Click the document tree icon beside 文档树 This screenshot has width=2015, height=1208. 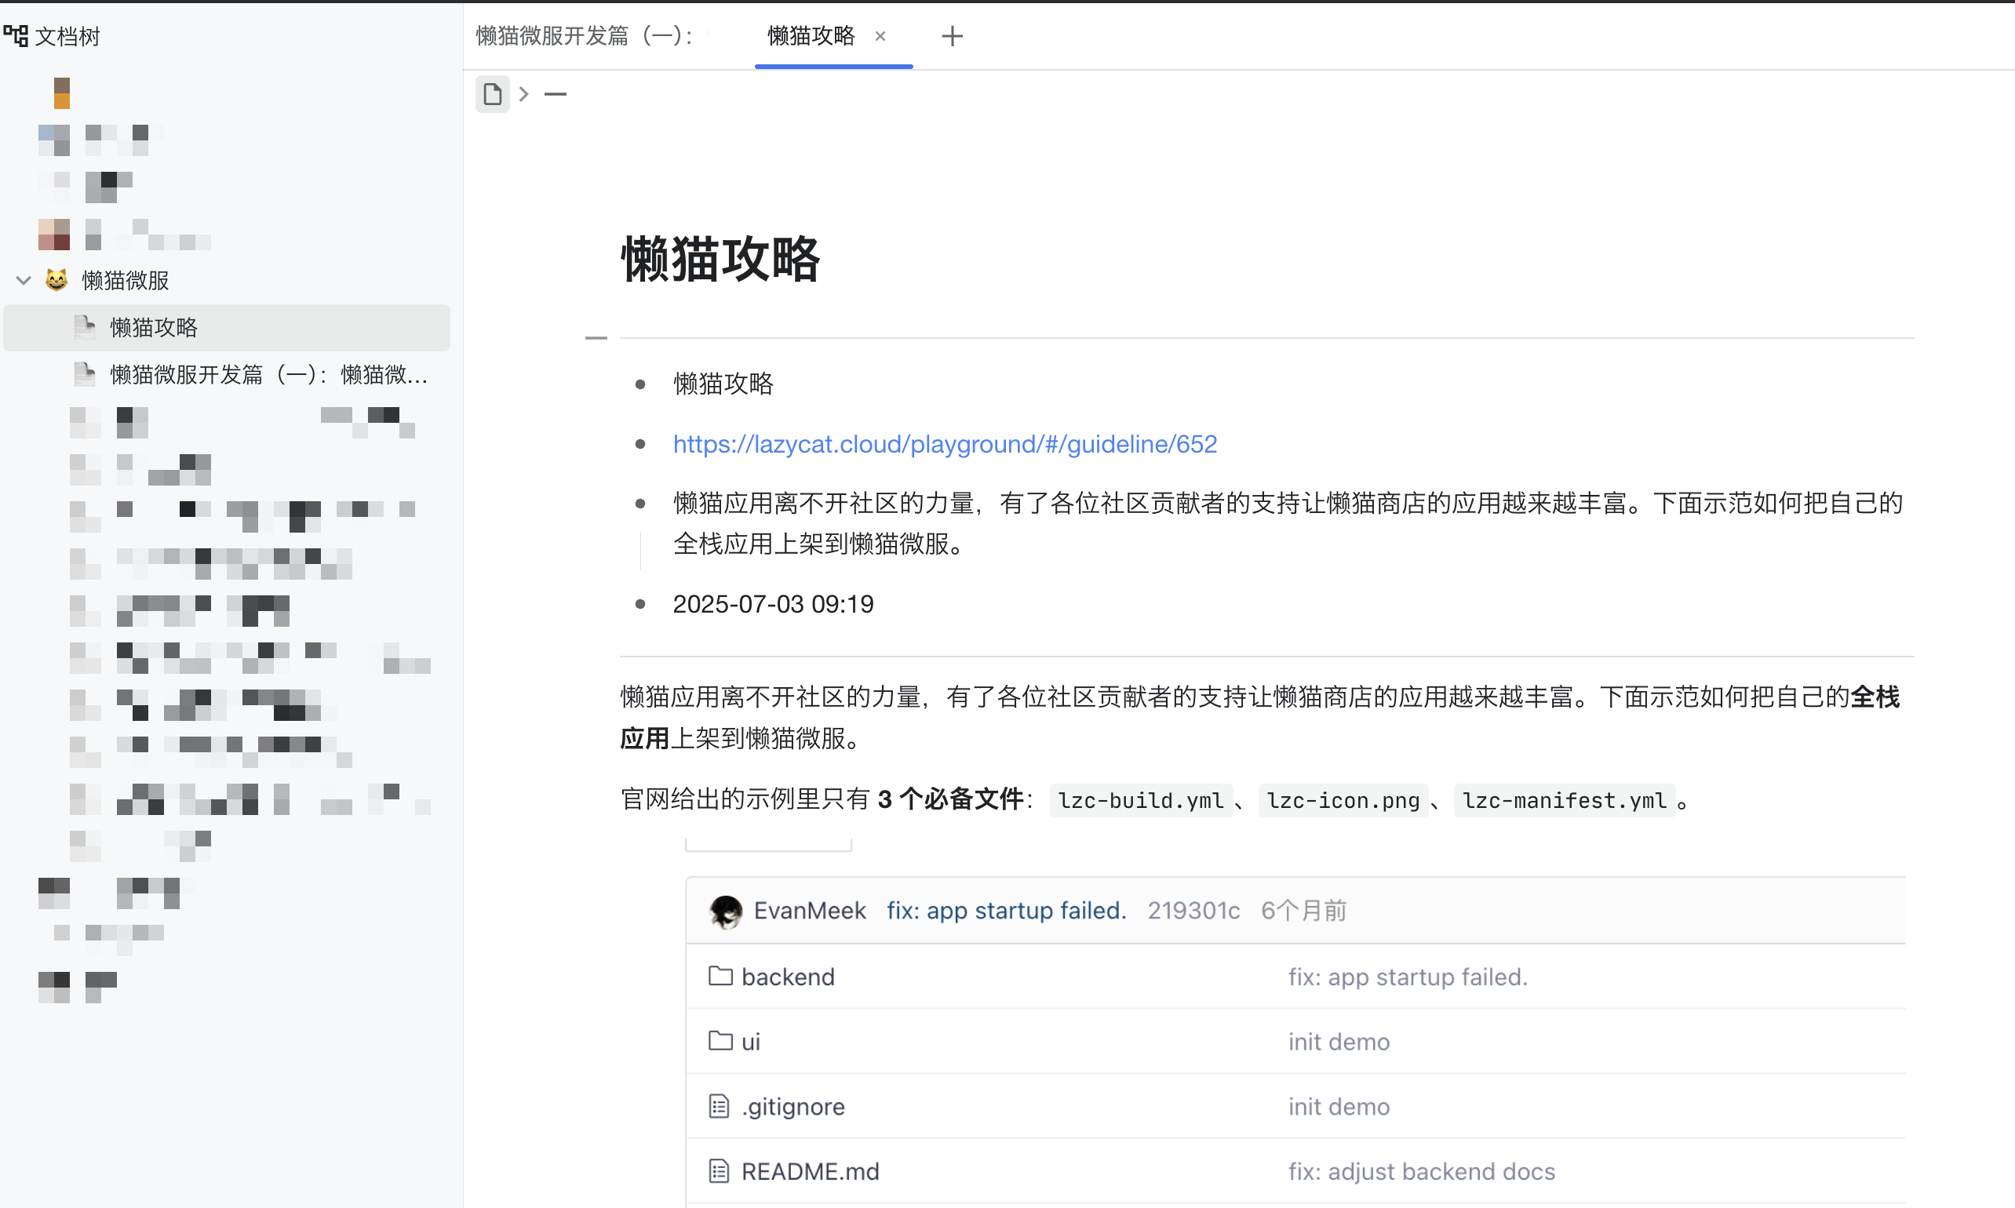16,36
